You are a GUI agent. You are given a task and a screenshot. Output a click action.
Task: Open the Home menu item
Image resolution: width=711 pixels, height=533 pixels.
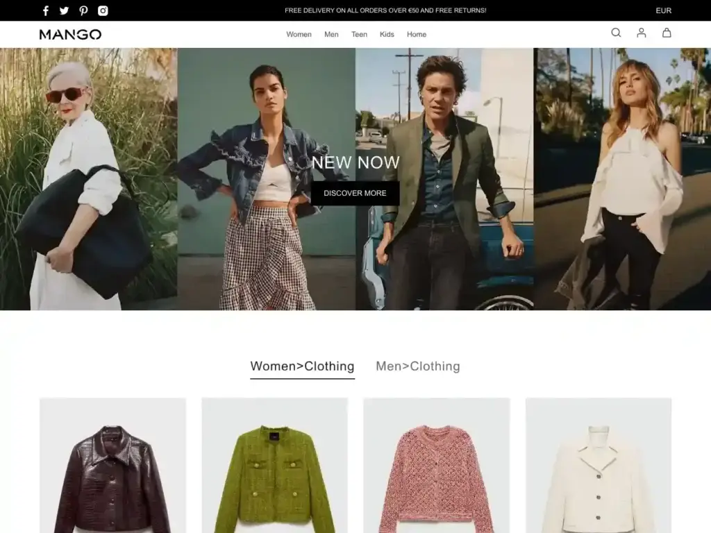point(417,34)
